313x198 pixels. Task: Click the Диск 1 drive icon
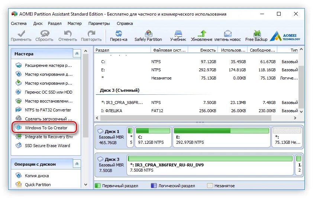100,132
